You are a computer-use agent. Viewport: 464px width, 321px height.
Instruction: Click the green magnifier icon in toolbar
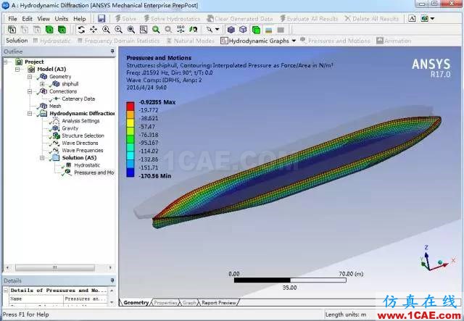156,30
